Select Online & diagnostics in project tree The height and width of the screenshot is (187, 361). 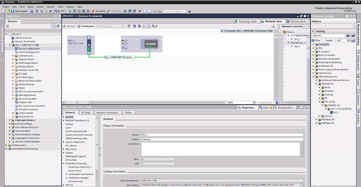tap(29, 52)
